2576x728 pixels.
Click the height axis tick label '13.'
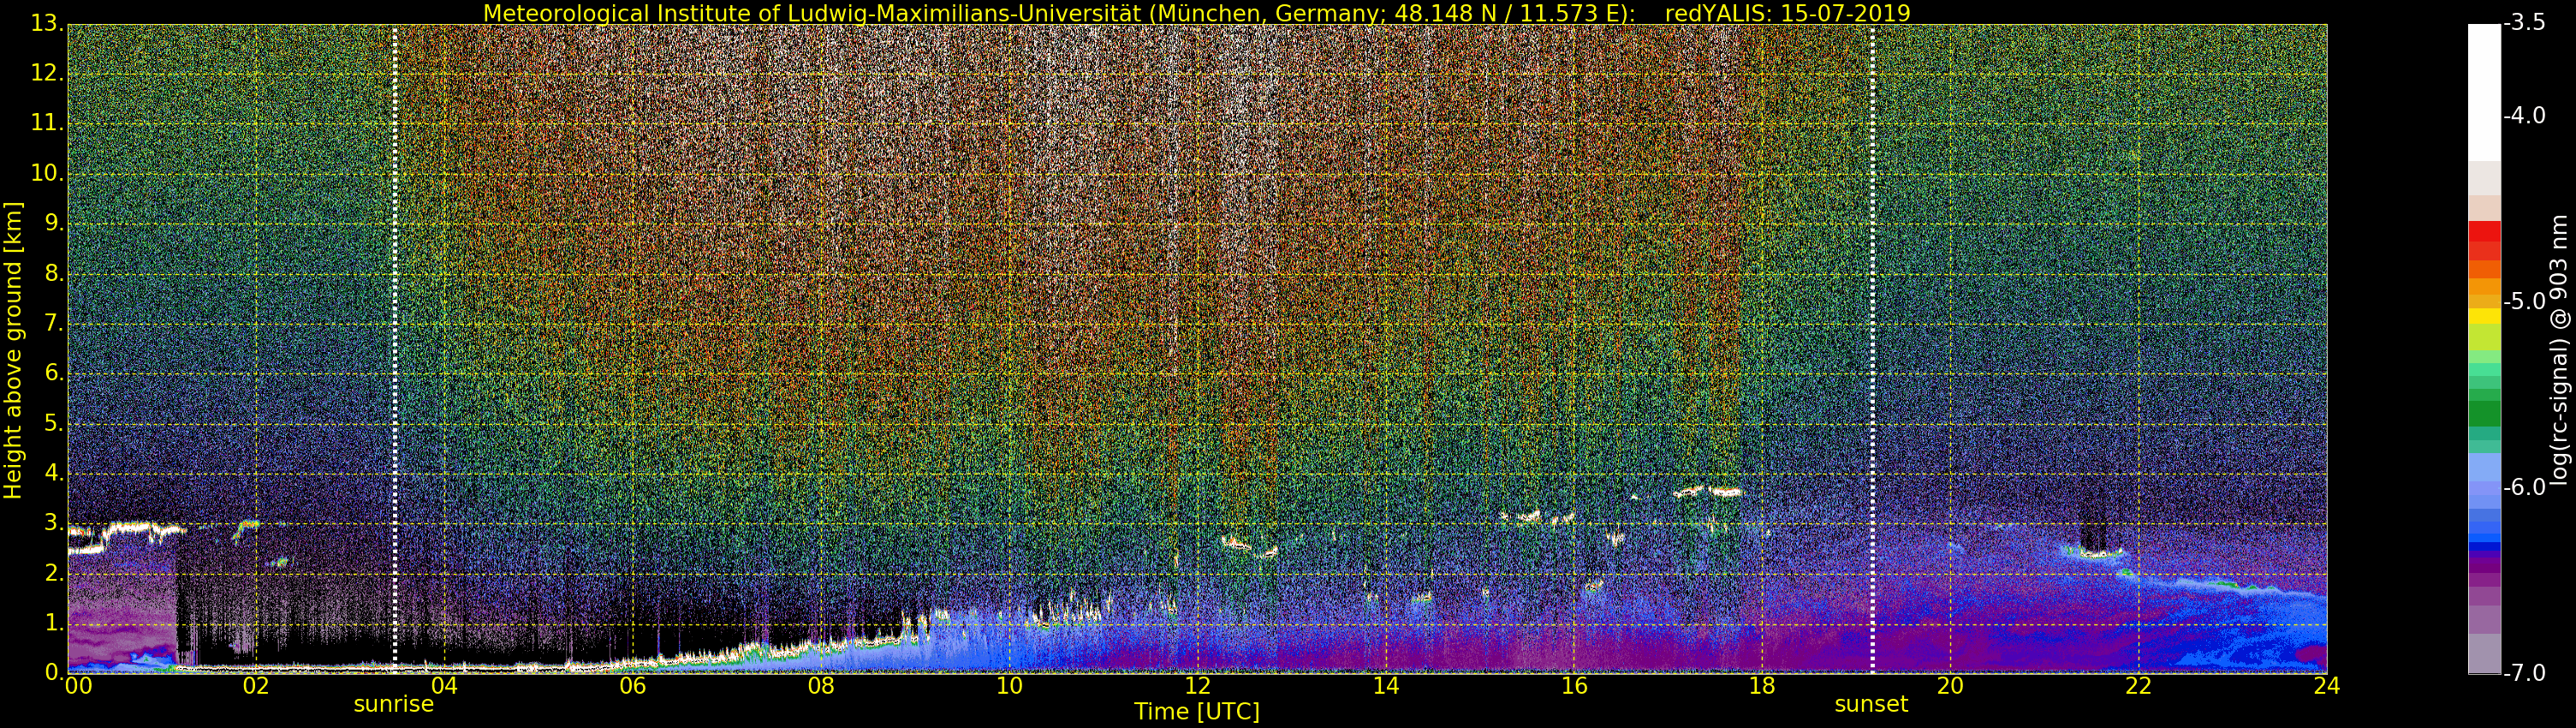(47, 23)
